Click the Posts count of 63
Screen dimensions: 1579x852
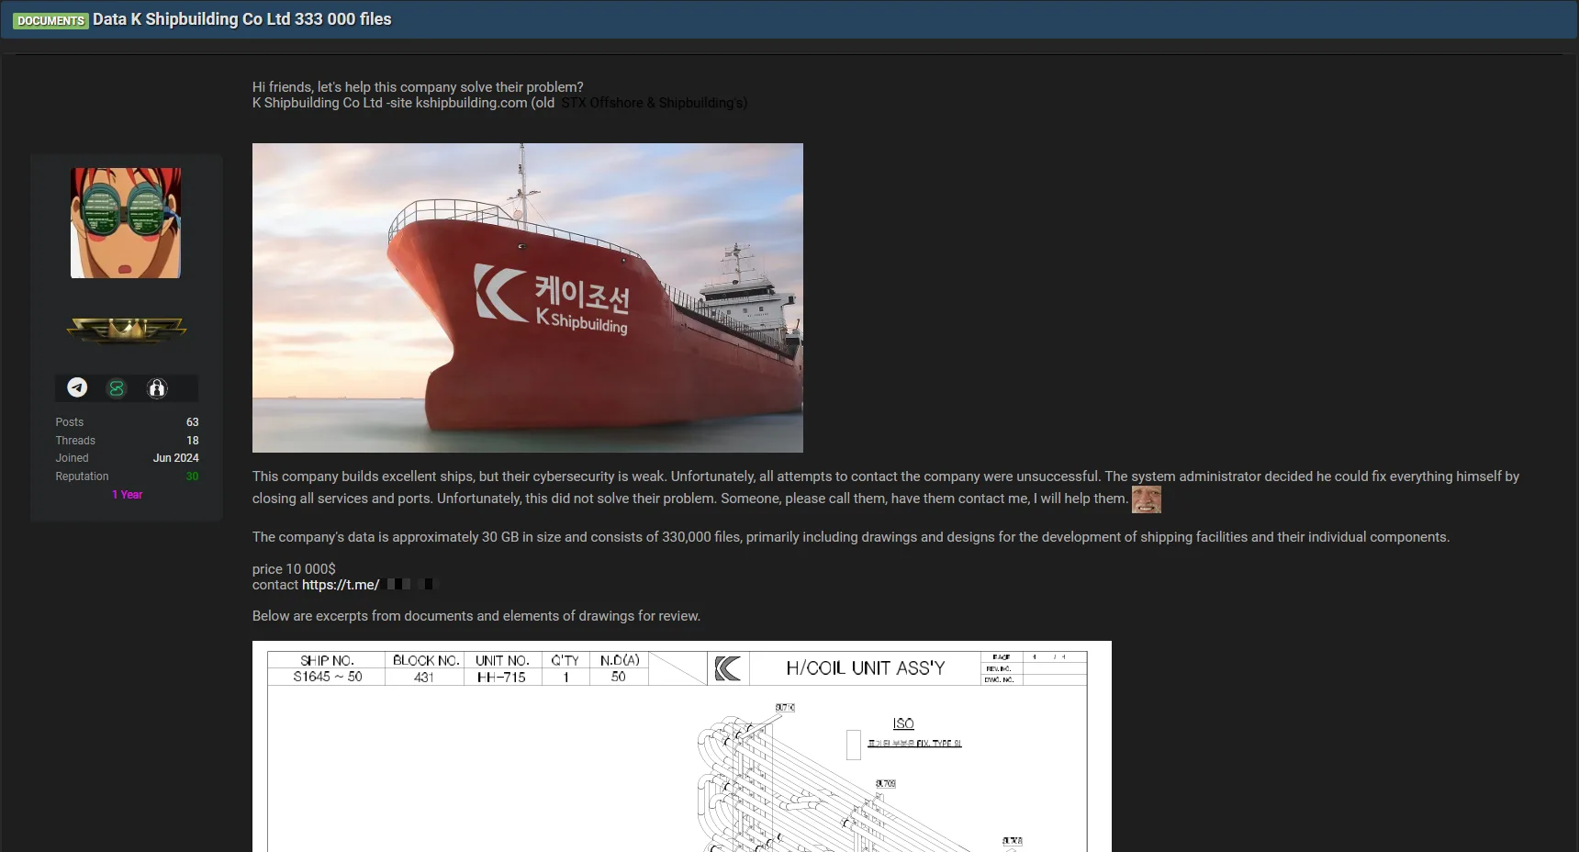192,422
